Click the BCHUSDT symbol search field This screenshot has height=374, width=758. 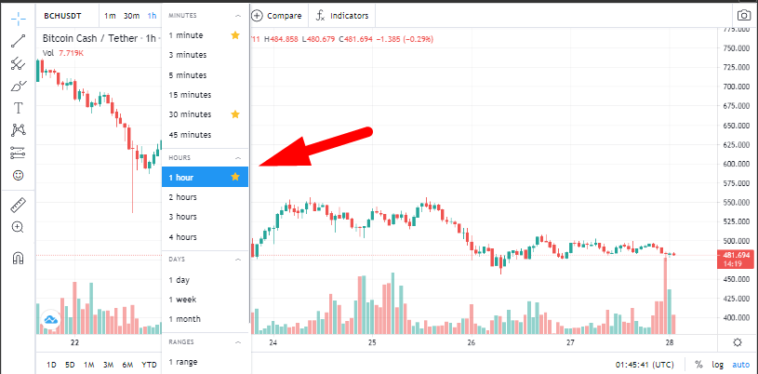(62, 16)
